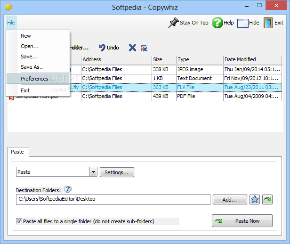Click the Settings... button
Viewport: 290px width, 244px height.
(117, 172)
